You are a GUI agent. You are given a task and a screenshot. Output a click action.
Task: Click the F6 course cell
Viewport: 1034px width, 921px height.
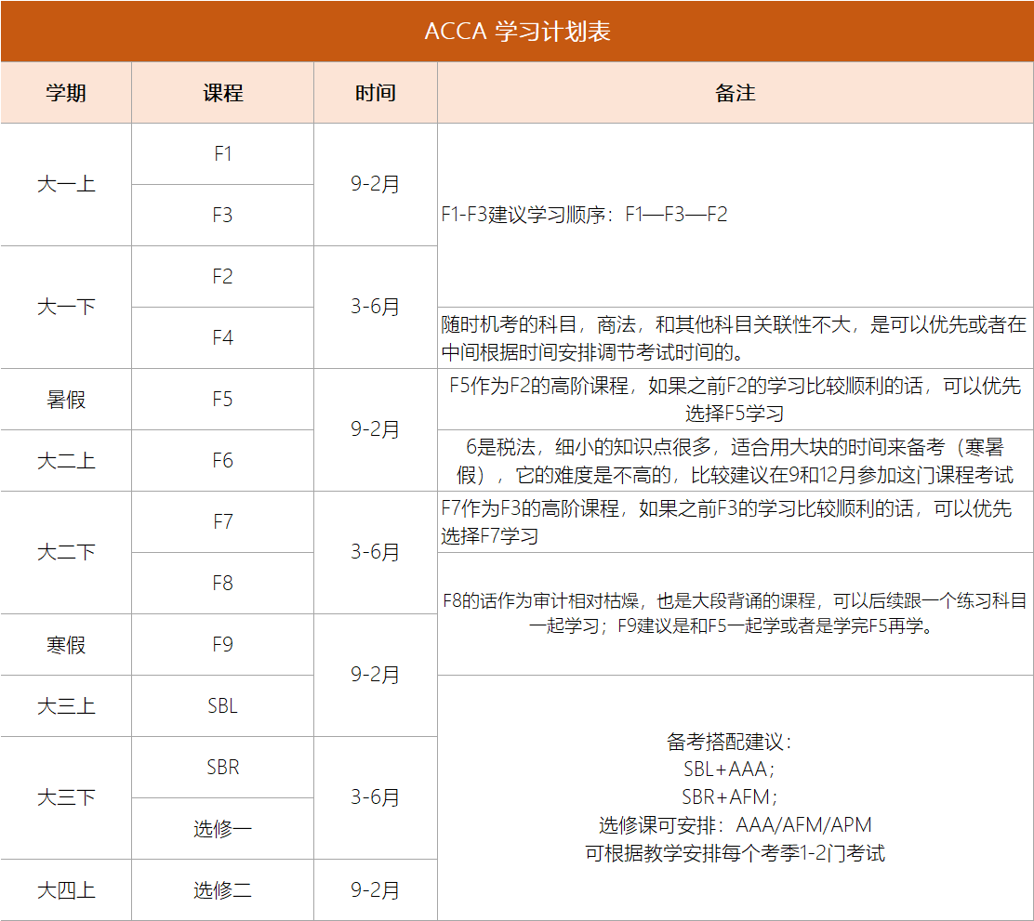coord(222,460)
